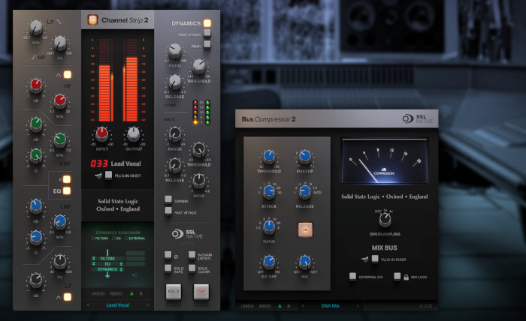The height and width of the screenshot is (321, 526).
Task: Click the megaphone icon in Channel Strip
Action: pos(98,175)
